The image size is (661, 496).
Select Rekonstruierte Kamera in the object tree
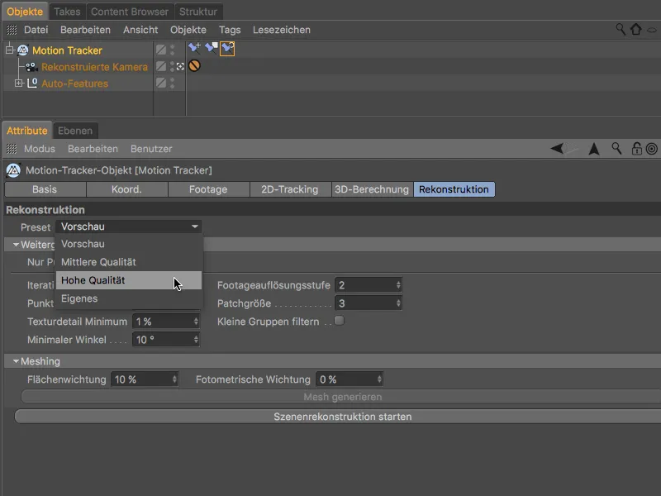[94, 67]
